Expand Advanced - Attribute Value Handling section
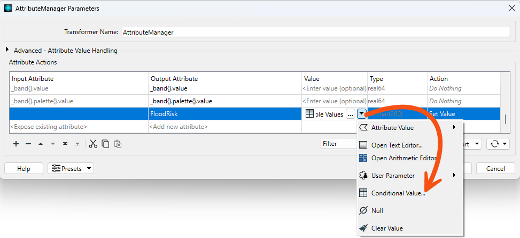Screen dimensions: 520x238 click(x=7, y=50)
